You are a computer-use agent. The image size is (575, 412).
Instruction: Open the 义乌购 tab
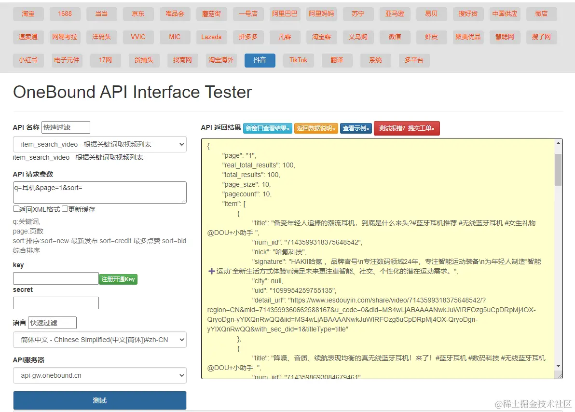pyautogui.click(x=358, y=37)
